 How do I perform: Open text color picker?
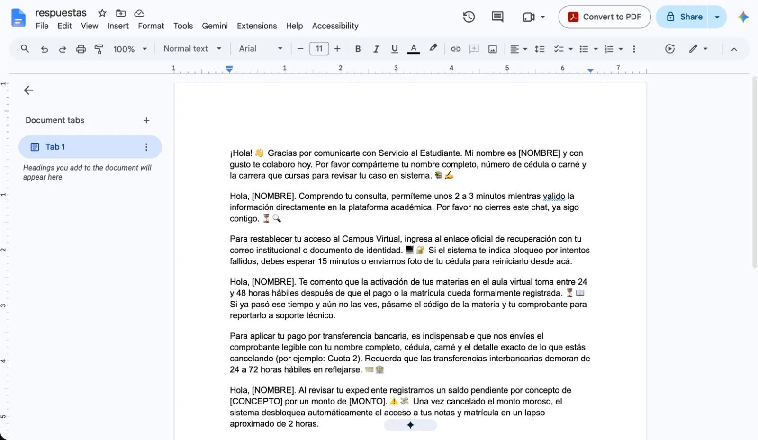pyautogui.click(x=414, y=49)
